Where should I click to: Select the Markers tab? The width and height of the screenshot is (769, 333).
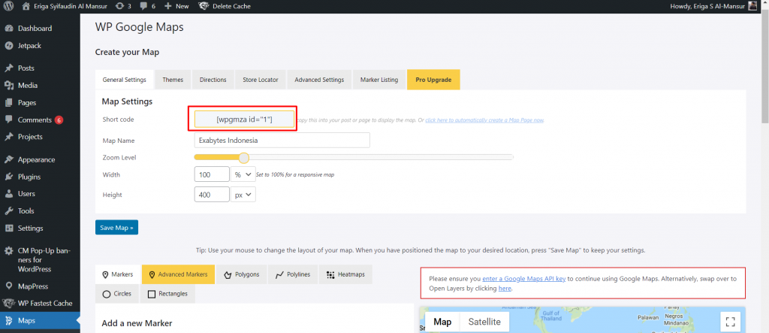(x=118, y=274)
